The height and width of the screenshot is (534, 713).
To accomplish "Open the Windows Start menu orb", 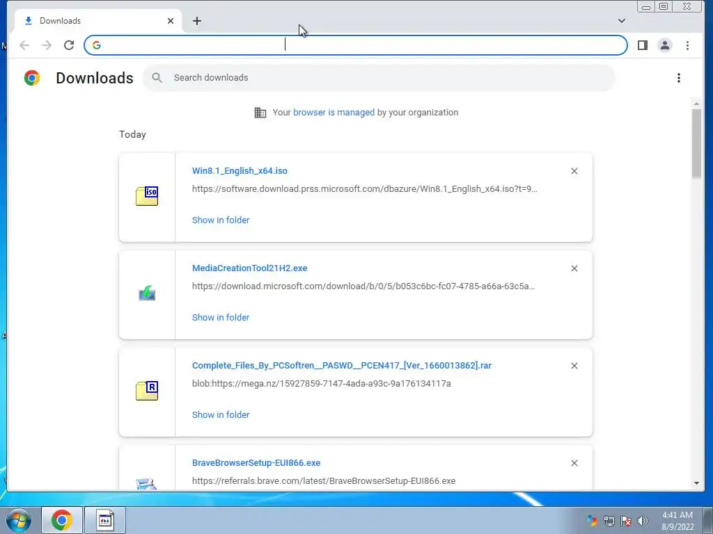I will [18, 520].
